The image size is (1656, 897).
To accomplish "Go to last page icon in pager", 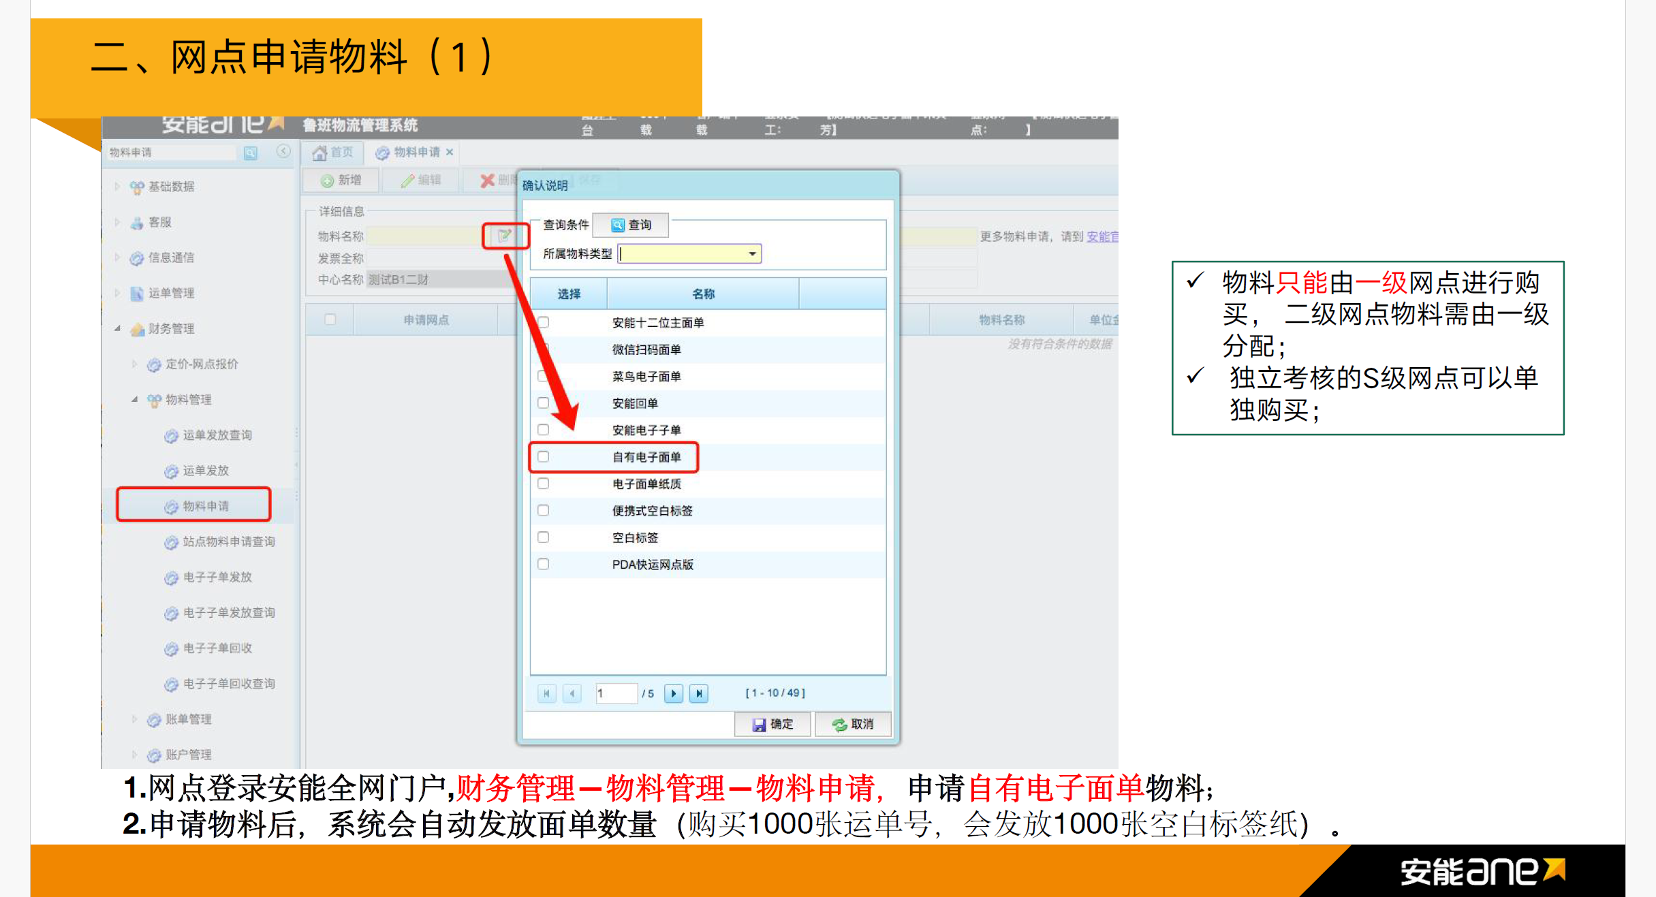I will tap(699, 693).
